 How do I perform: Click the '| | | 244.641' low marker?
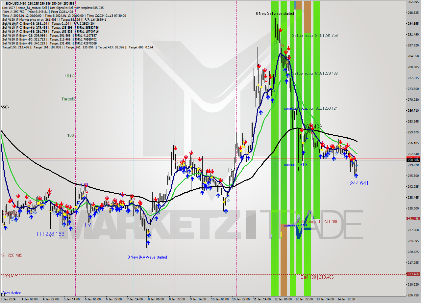[355, 183]
